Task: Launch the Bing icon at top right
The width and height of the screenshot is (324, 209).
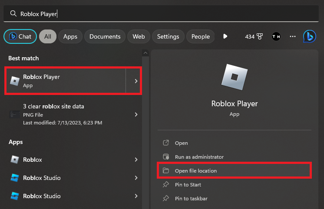Action: pos(310,36)
